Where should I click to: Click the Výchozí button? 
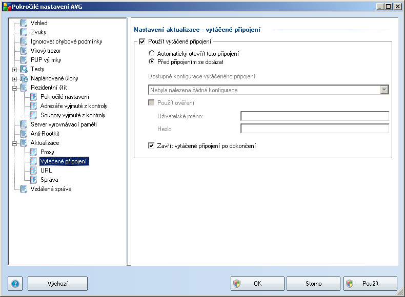tap(57, 284)
